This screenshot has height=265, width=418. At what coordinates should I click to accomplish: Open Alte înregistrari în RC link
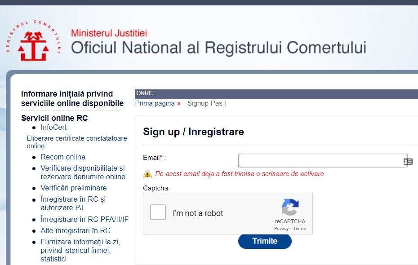pos(76,230)
